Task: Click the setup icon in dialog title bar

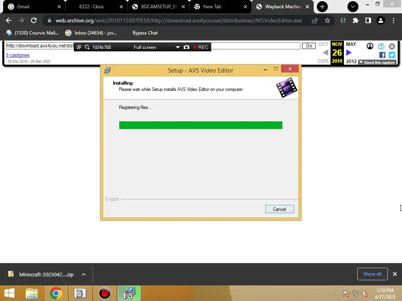Action: 108,70
